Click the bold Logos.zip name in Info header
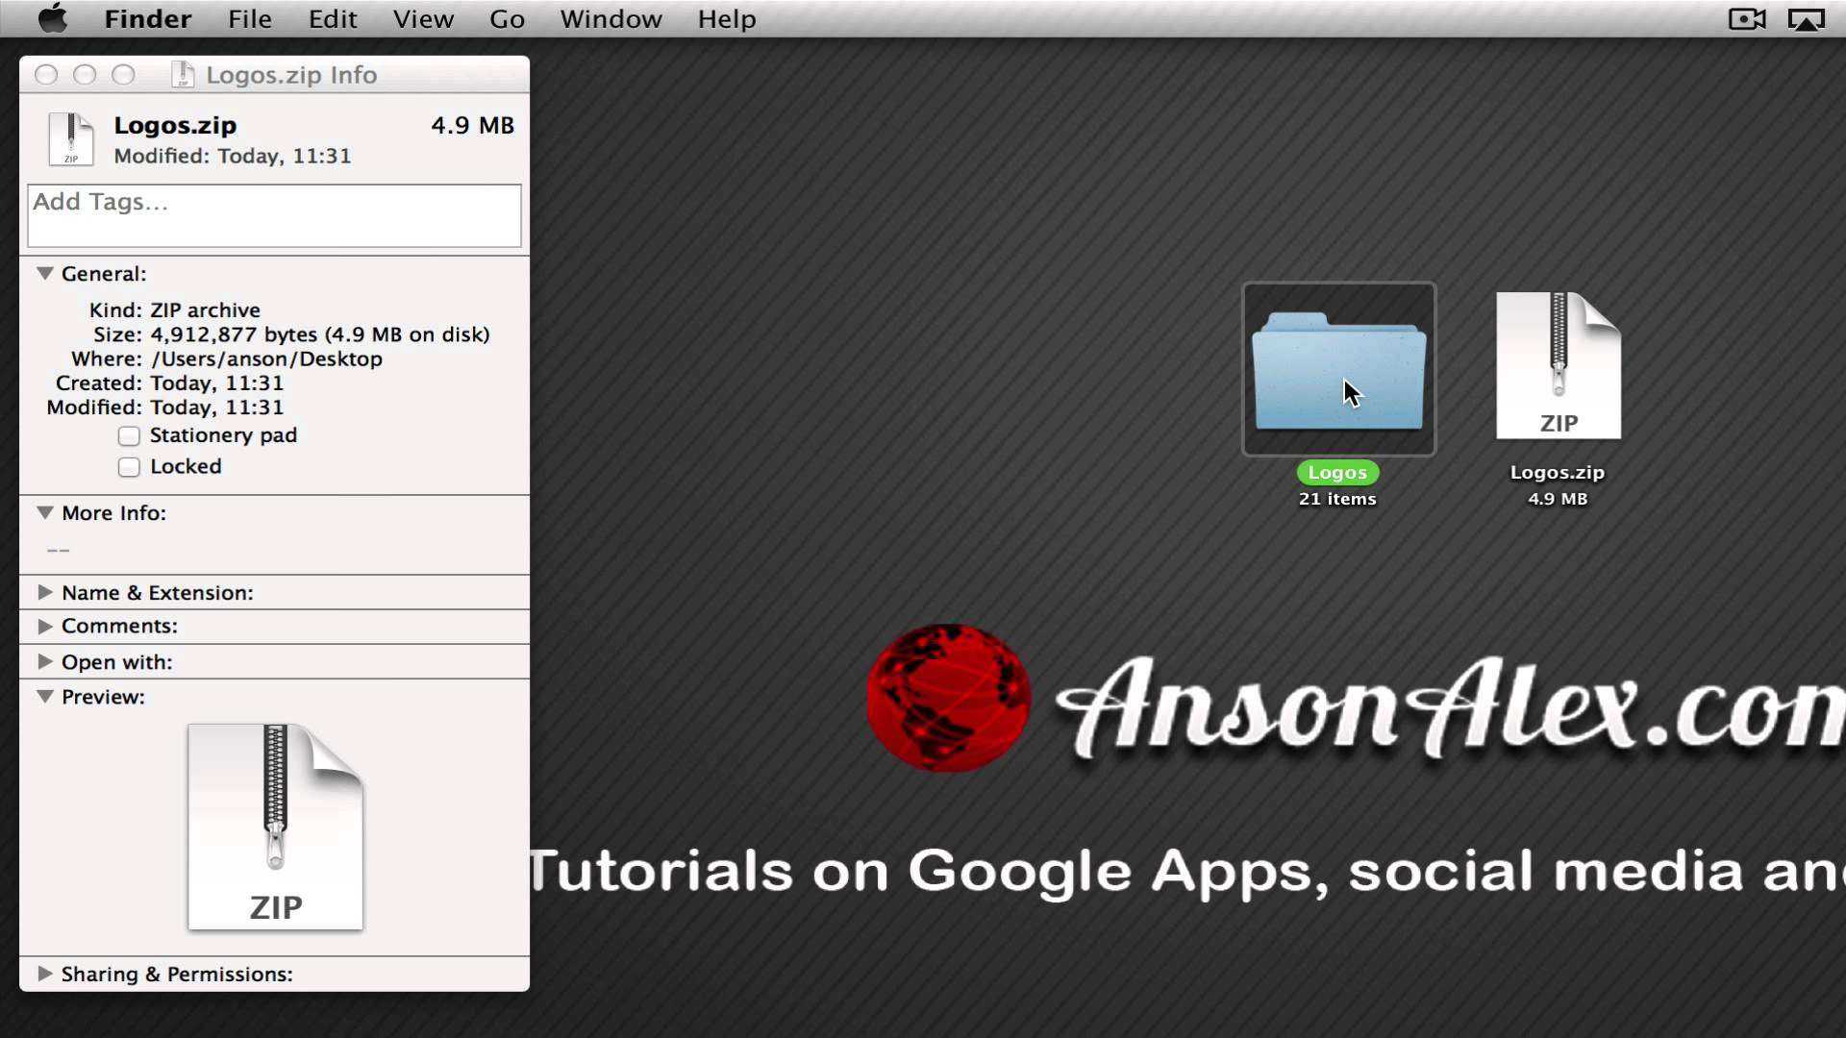The width and height of the screenshot is (1846, 1038). [x=175, y=126]
